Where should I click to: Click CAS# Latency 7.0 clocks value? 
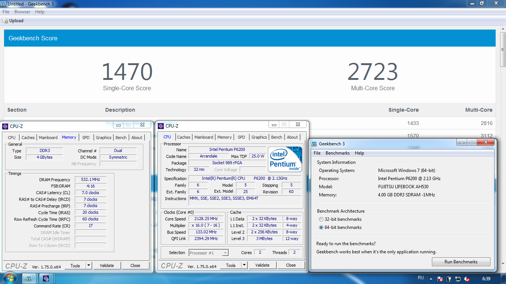click(x=90, y=193)
